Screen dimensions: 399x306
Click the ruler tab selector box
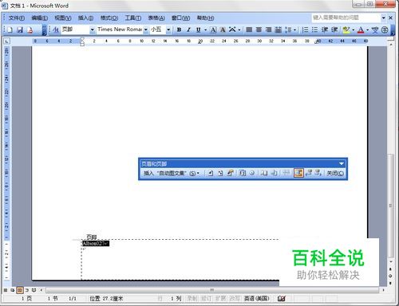(7, 41)
